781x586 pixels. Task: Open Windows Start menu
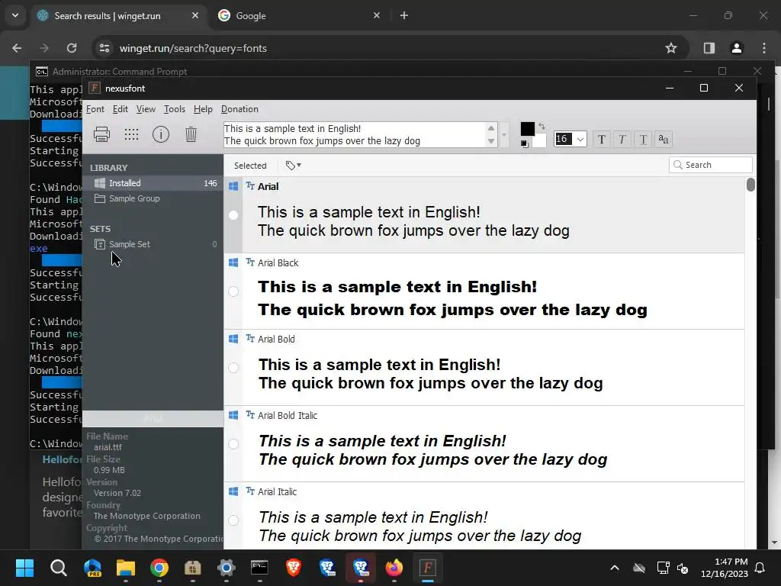[24, 568]
